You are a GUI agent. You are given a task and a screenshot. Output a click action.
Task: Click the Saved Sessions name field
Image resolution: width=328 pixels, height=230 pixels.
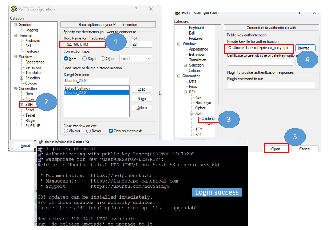click(x=97, y=80)
